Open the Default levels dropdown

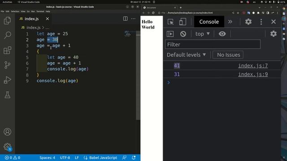[187, 55]
